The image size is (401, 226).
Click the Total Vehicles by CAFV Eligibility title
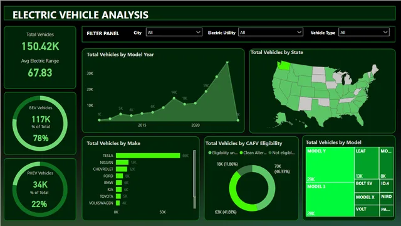coord(244,143)
